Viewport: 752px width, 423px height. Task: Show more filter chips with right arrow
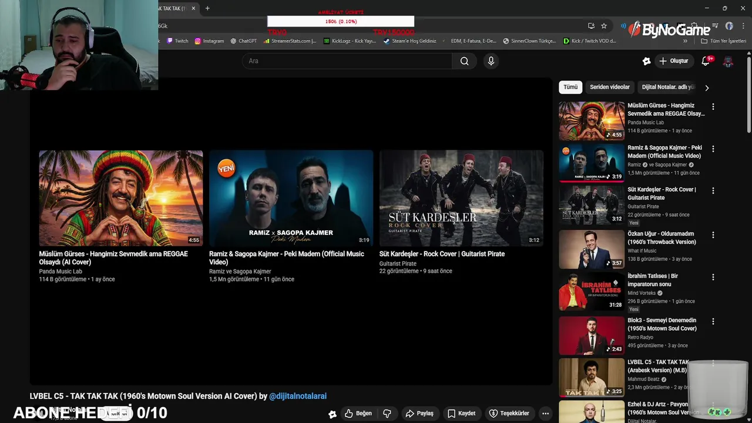tap(707, 88)
